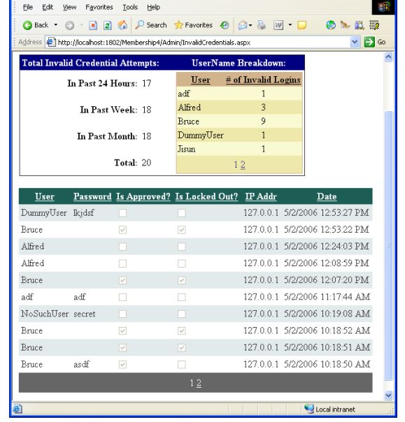
Task: Stop loading with the red X icon
Action: pyautogui.click(x=93, y=25)
